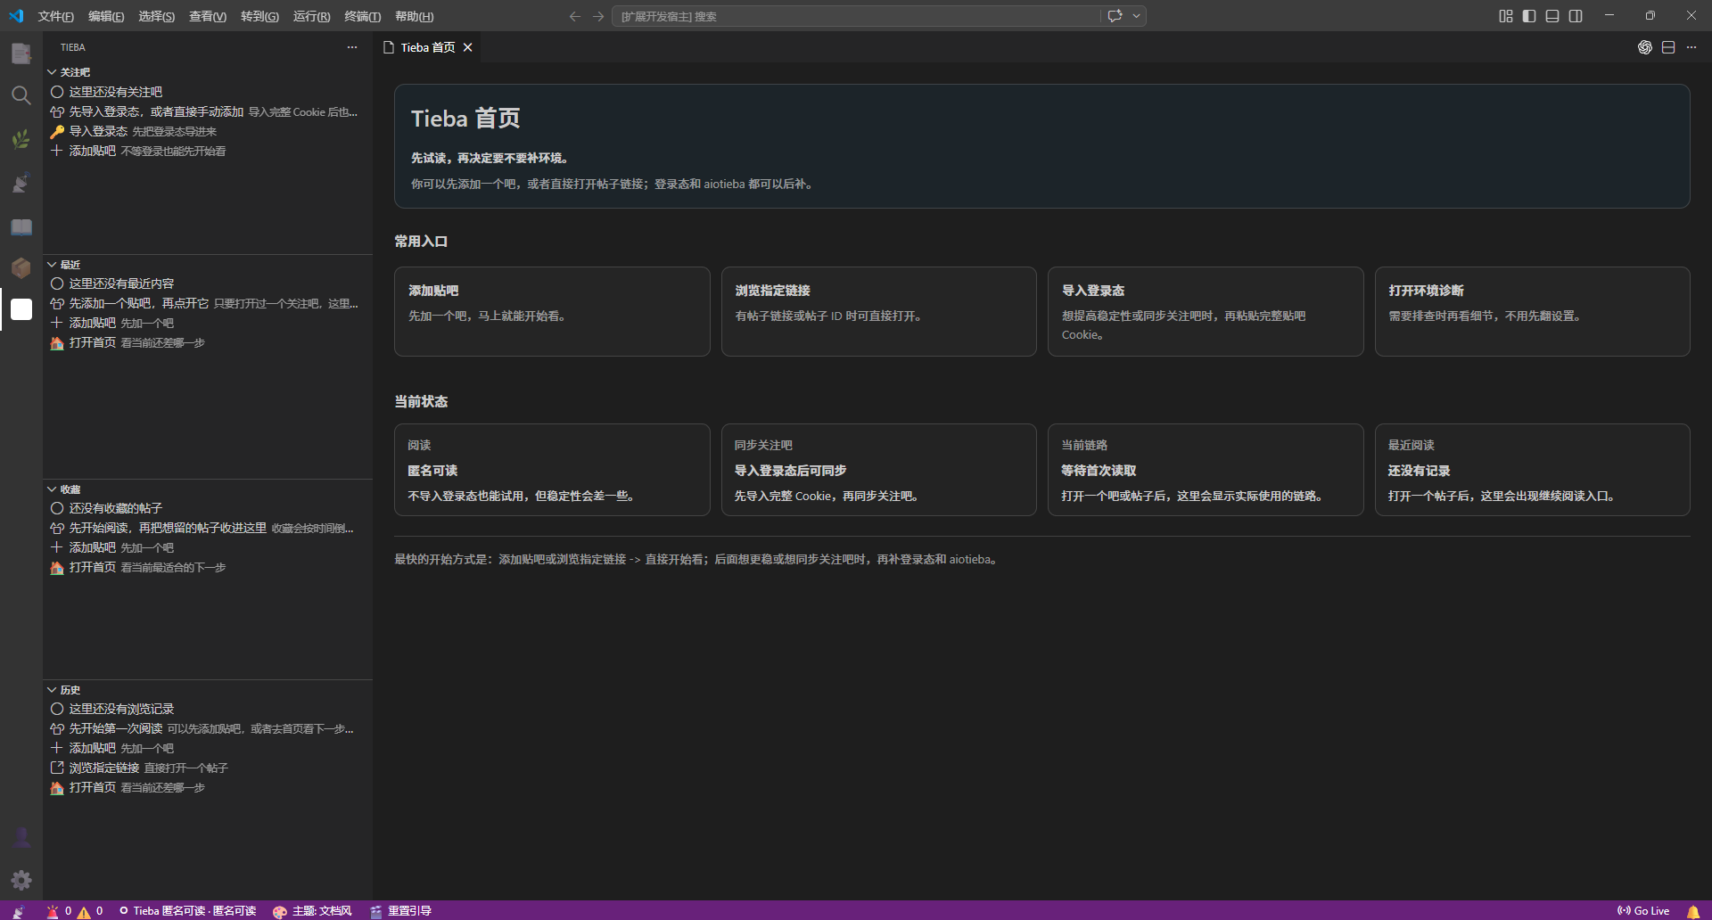Click the Tieba 匿名可读 status bar item
This screenshot has width=1712, height=920.
(187, 911)
